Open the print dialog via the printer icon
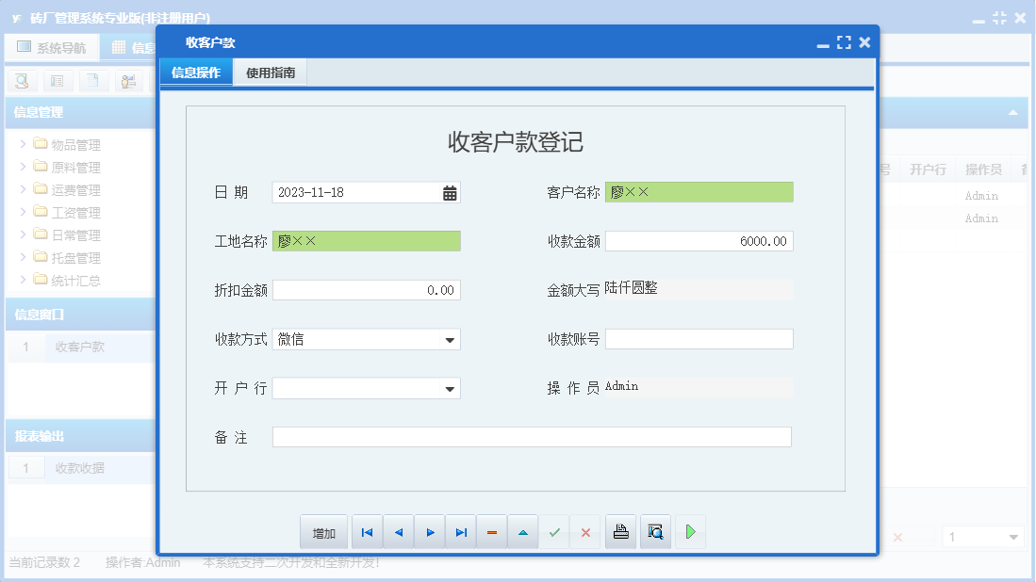The image size is (1036, 582). pyautogui.click(x=620, y=531)
